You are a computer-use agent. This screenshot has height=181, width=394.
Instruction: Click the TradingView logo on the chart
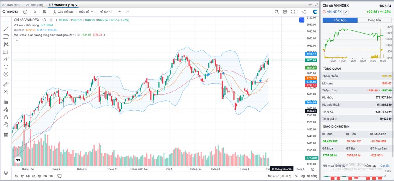coord(18,160)
